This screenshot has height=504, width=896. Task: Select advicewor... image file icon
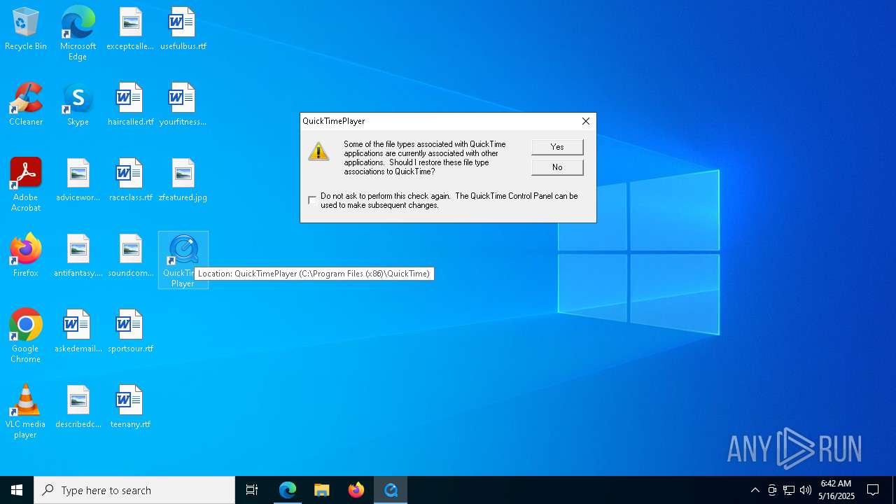pos(78,180)
